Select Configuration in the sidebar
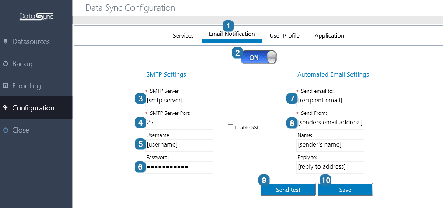443x208 pixels. (36, 107)
